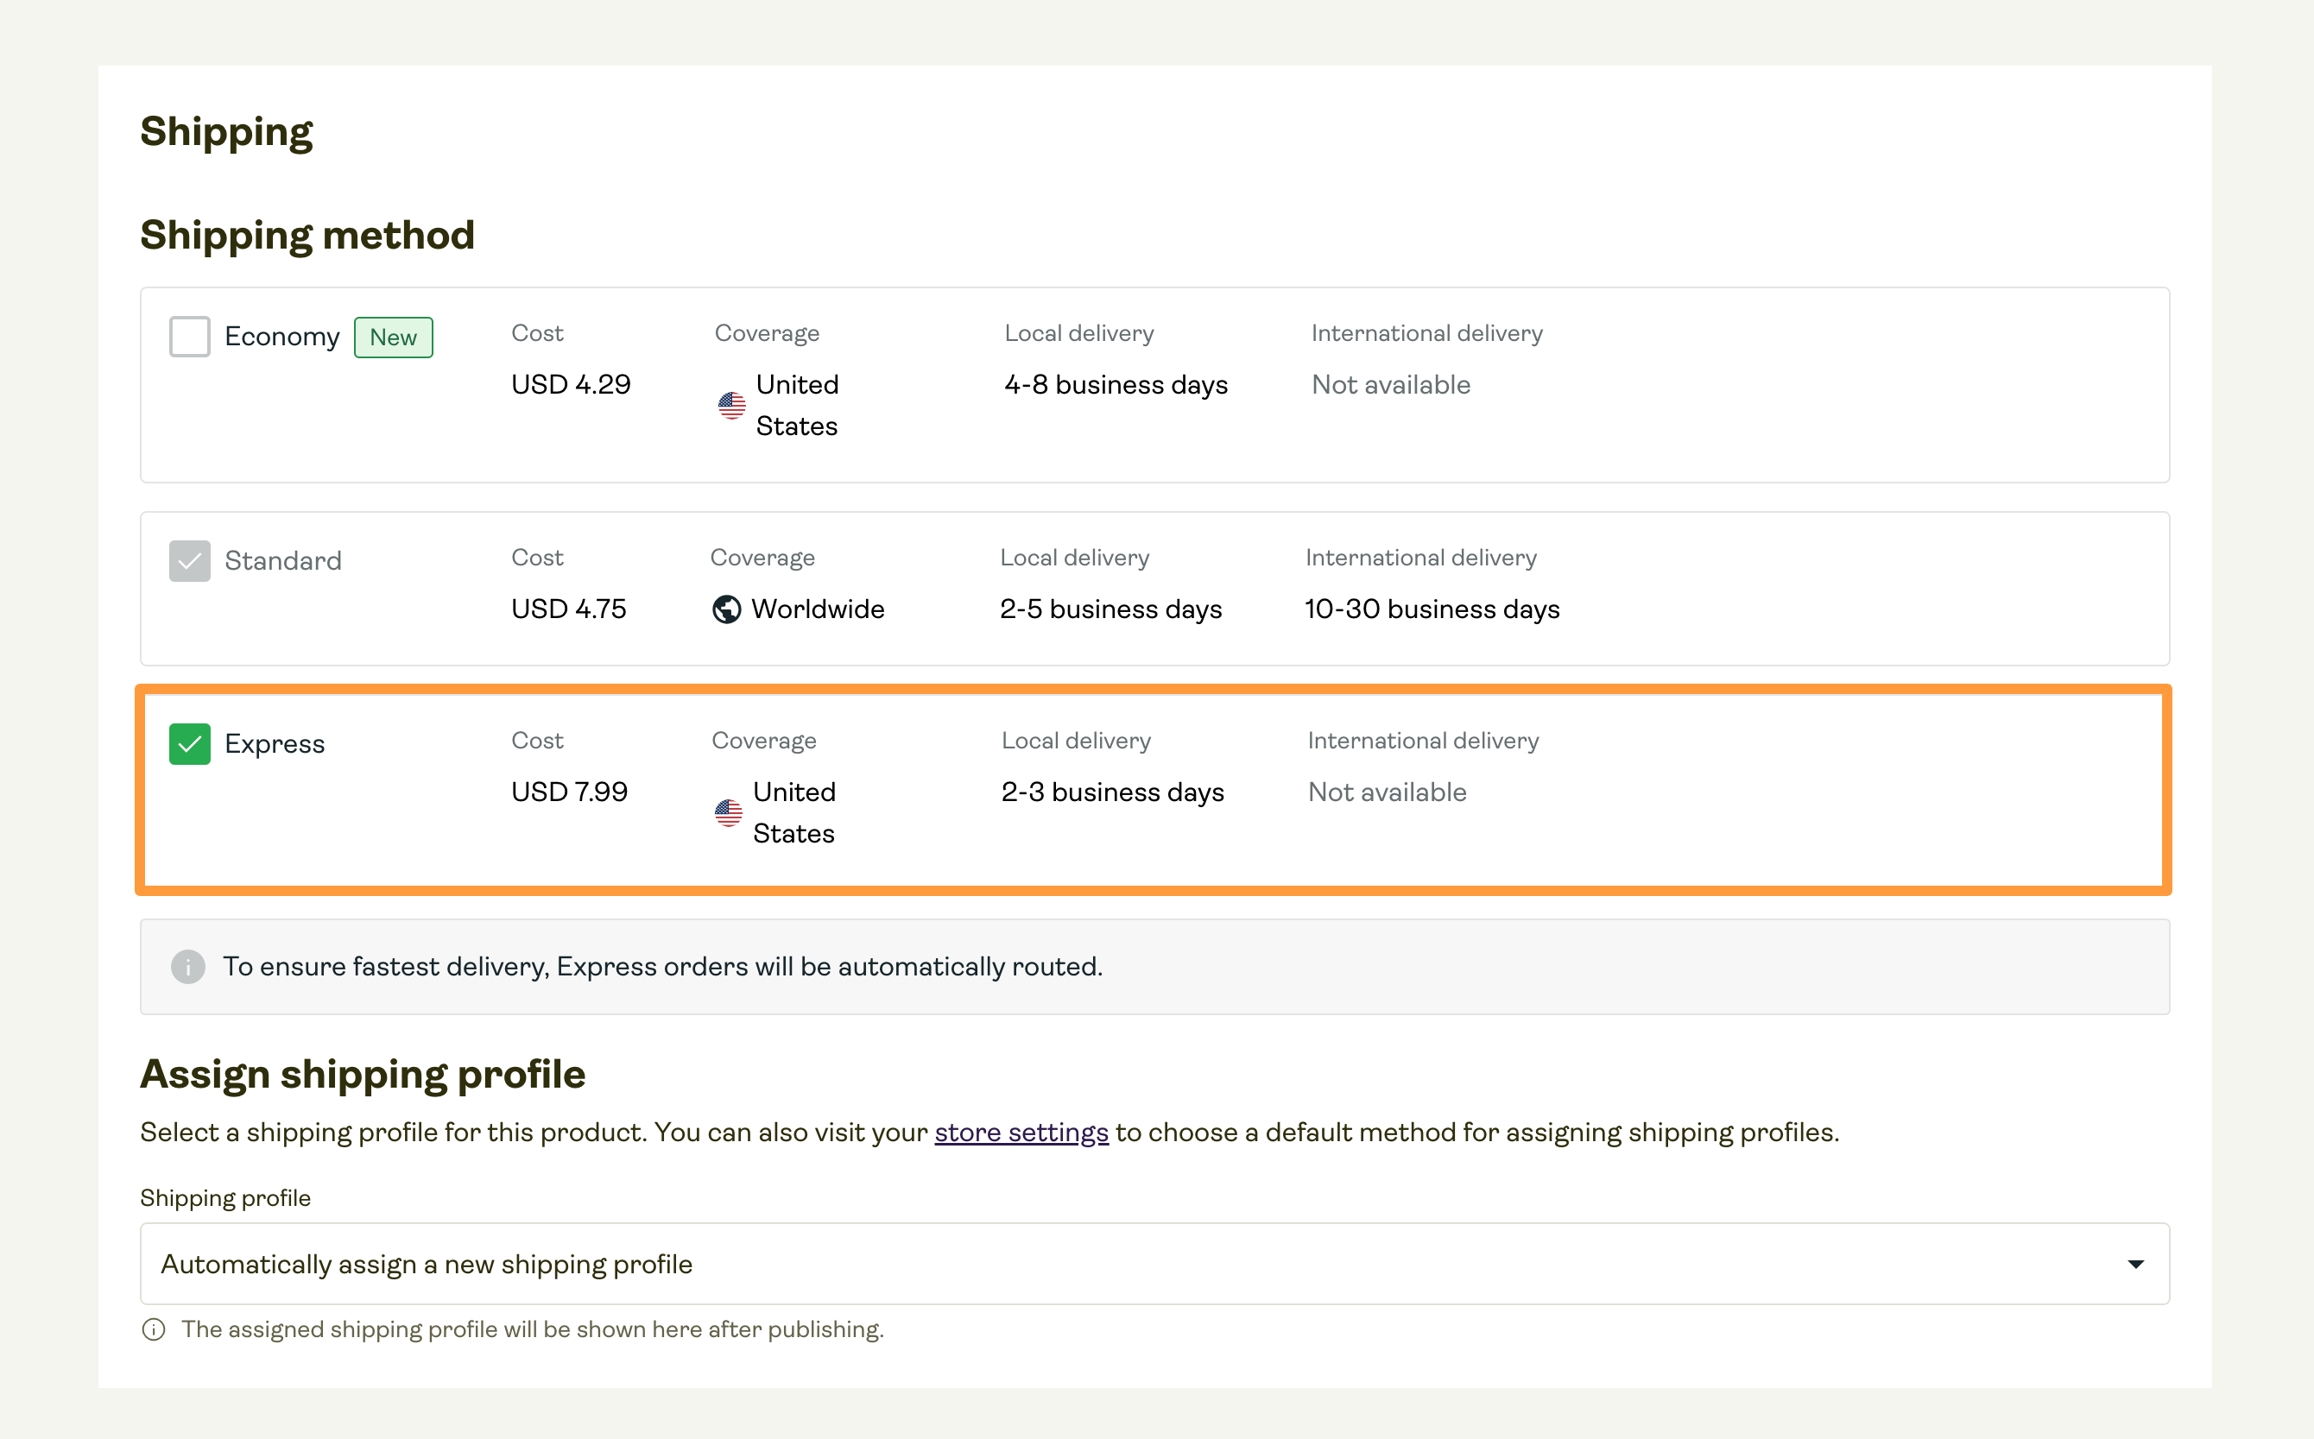
Task: Check the Economy shipping checkbox
Action: (x=189, y=337)
